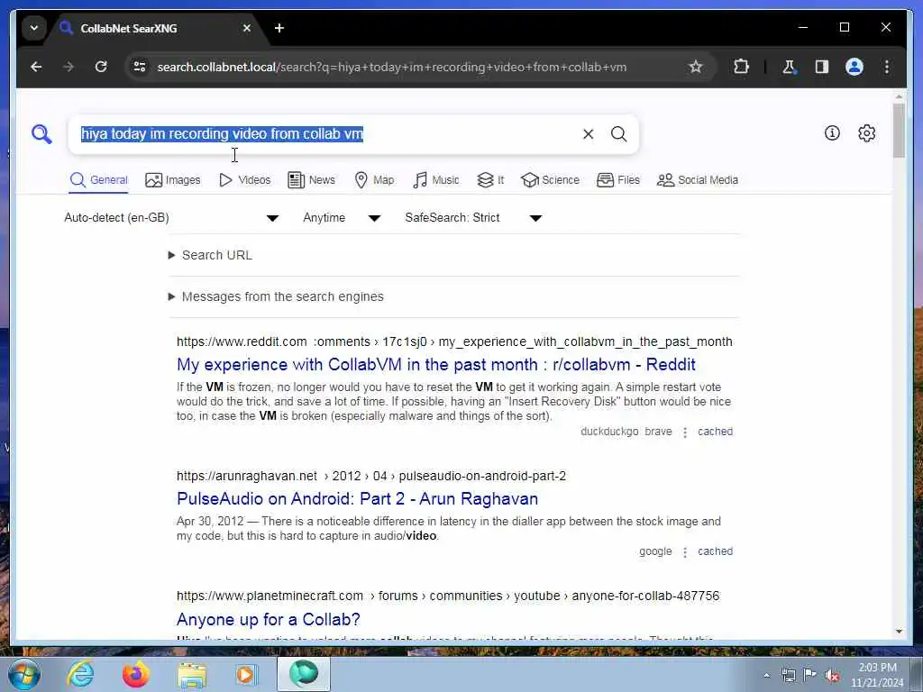
Task: Open the CollabVM Reddit experience result
Action: (x=435, y=365)
